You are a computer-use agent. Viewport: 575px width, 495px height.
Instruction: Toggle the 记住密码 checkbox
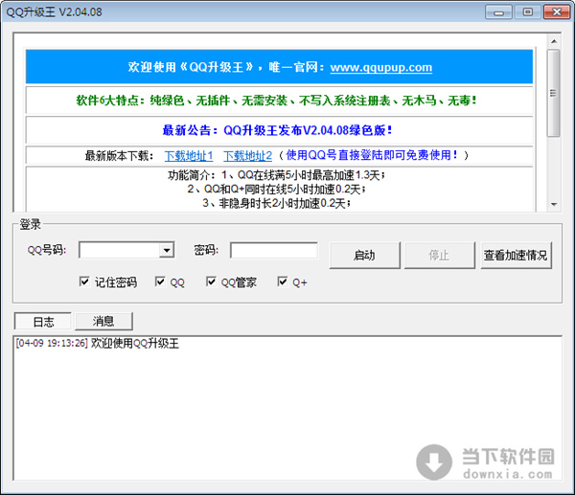[85, 282]
